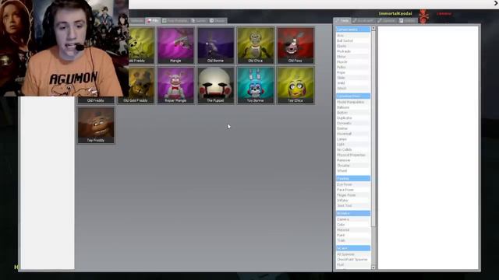Select the Wheel tool
The image size is (499, 280).
click(x=353, y=171)
